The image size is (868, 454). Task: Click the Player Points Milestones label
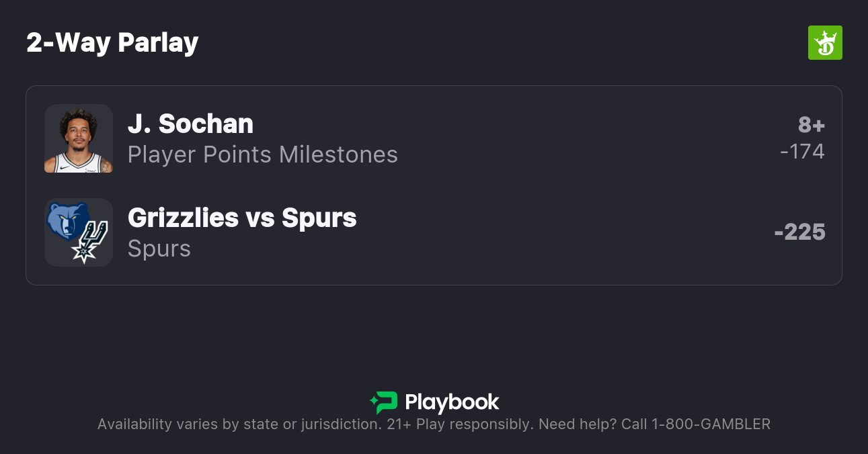coord(262,155)
